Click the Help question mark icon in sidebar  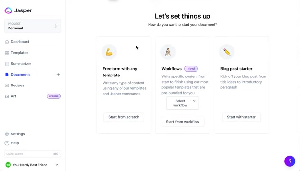coord(7,143)
